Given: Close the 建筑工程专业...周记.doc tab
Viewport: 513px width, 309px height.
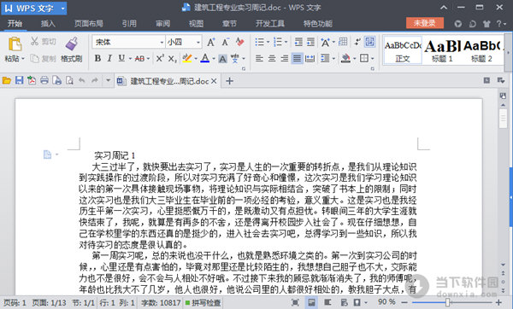Looking at the screenshot, I should [214, 81].
